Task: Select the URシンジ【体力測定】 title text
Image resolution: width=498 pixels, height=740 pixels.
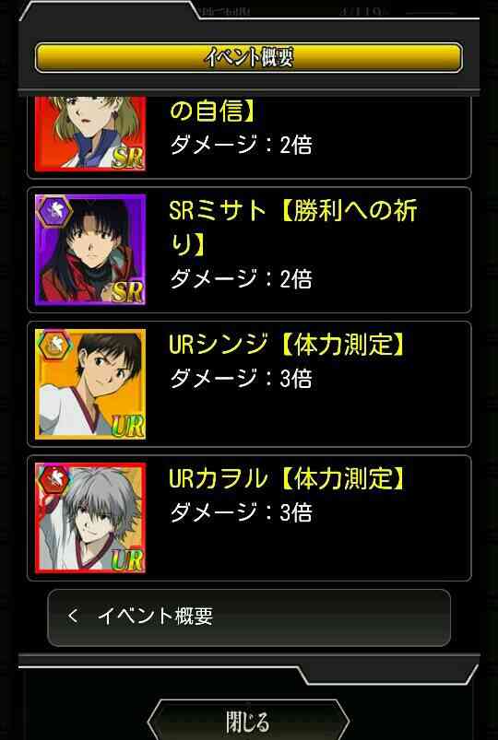Action: [287, 344]
